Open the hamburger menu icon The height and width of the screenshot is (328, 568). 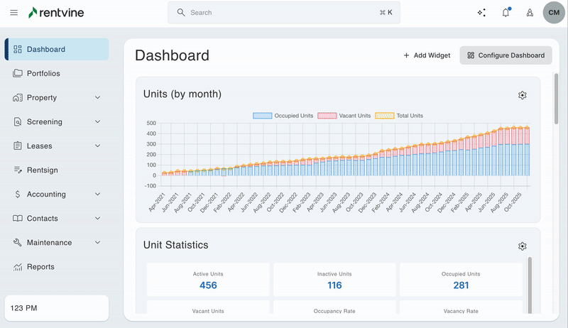point(13,13)
